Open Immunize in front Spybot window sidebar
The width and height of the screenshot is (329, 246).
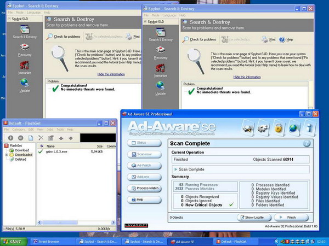161,71
